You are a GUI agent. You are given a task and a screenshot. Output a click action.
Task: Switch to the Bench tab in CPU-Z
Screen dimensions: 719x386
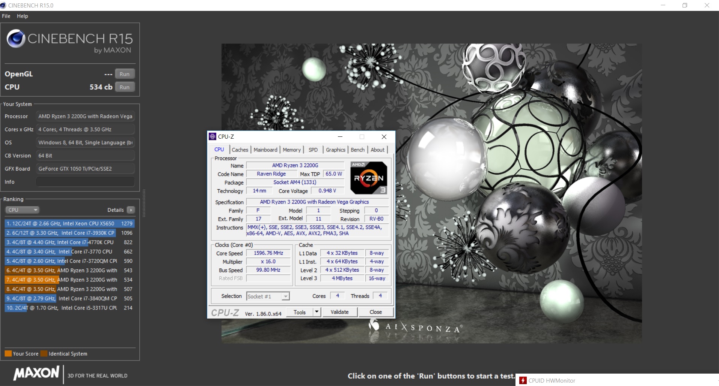[358, 150]
